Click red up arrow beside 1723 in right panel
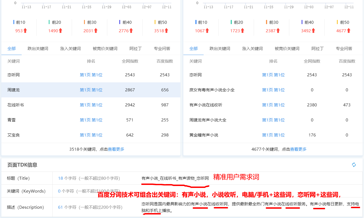Screen dimensions: 364x218 242,31
